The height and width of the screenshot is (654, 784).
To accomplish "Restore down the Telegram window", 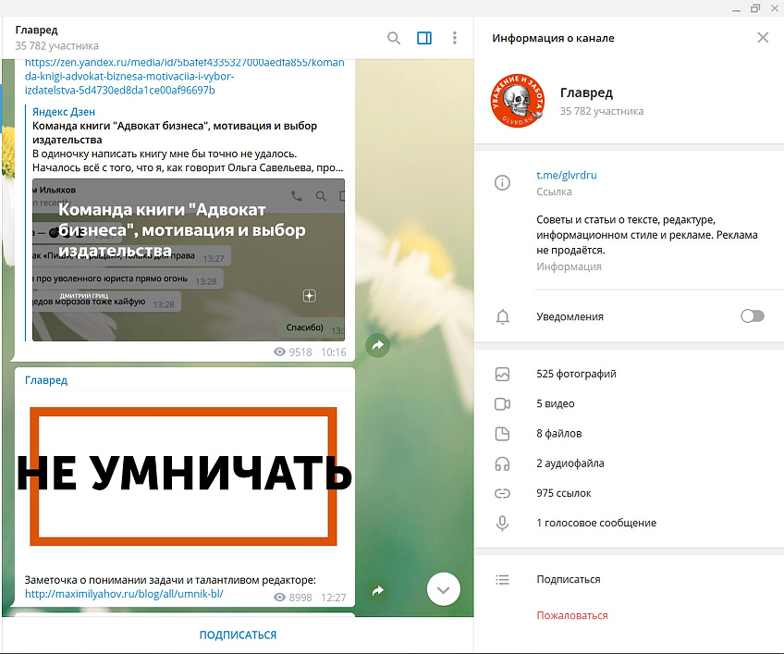I will click(755, 8).
